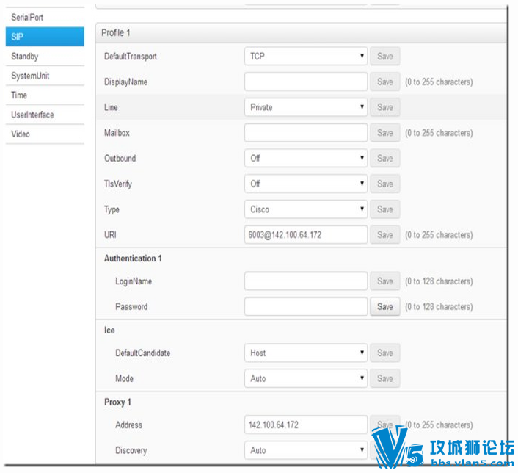Open UserInterface settings
This screenshot has width=518, height=473.
45,115
